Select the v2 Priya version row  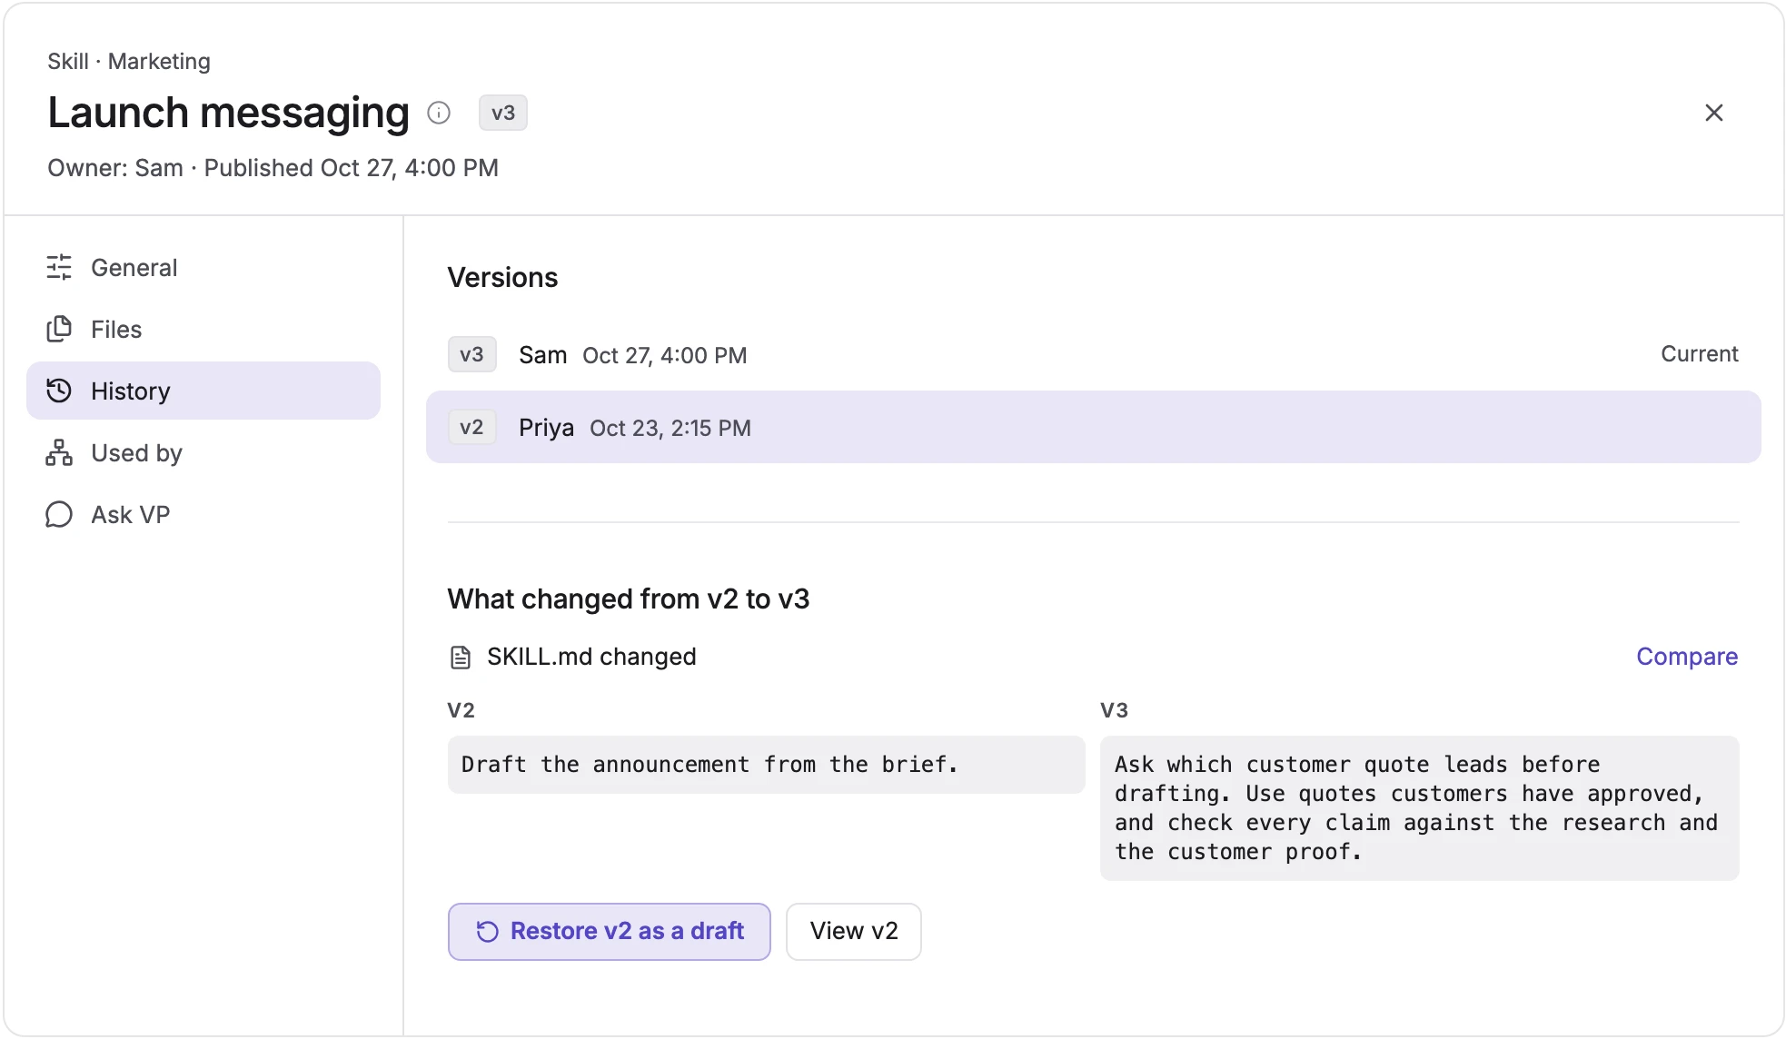(1093, 427)
